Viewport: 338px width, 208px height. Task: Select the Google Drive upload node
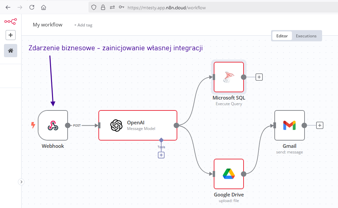(x=229, y=174)
